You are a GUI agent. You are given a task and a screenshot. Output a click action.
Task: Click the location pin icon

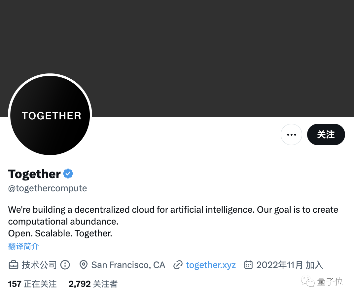point(84,265)
